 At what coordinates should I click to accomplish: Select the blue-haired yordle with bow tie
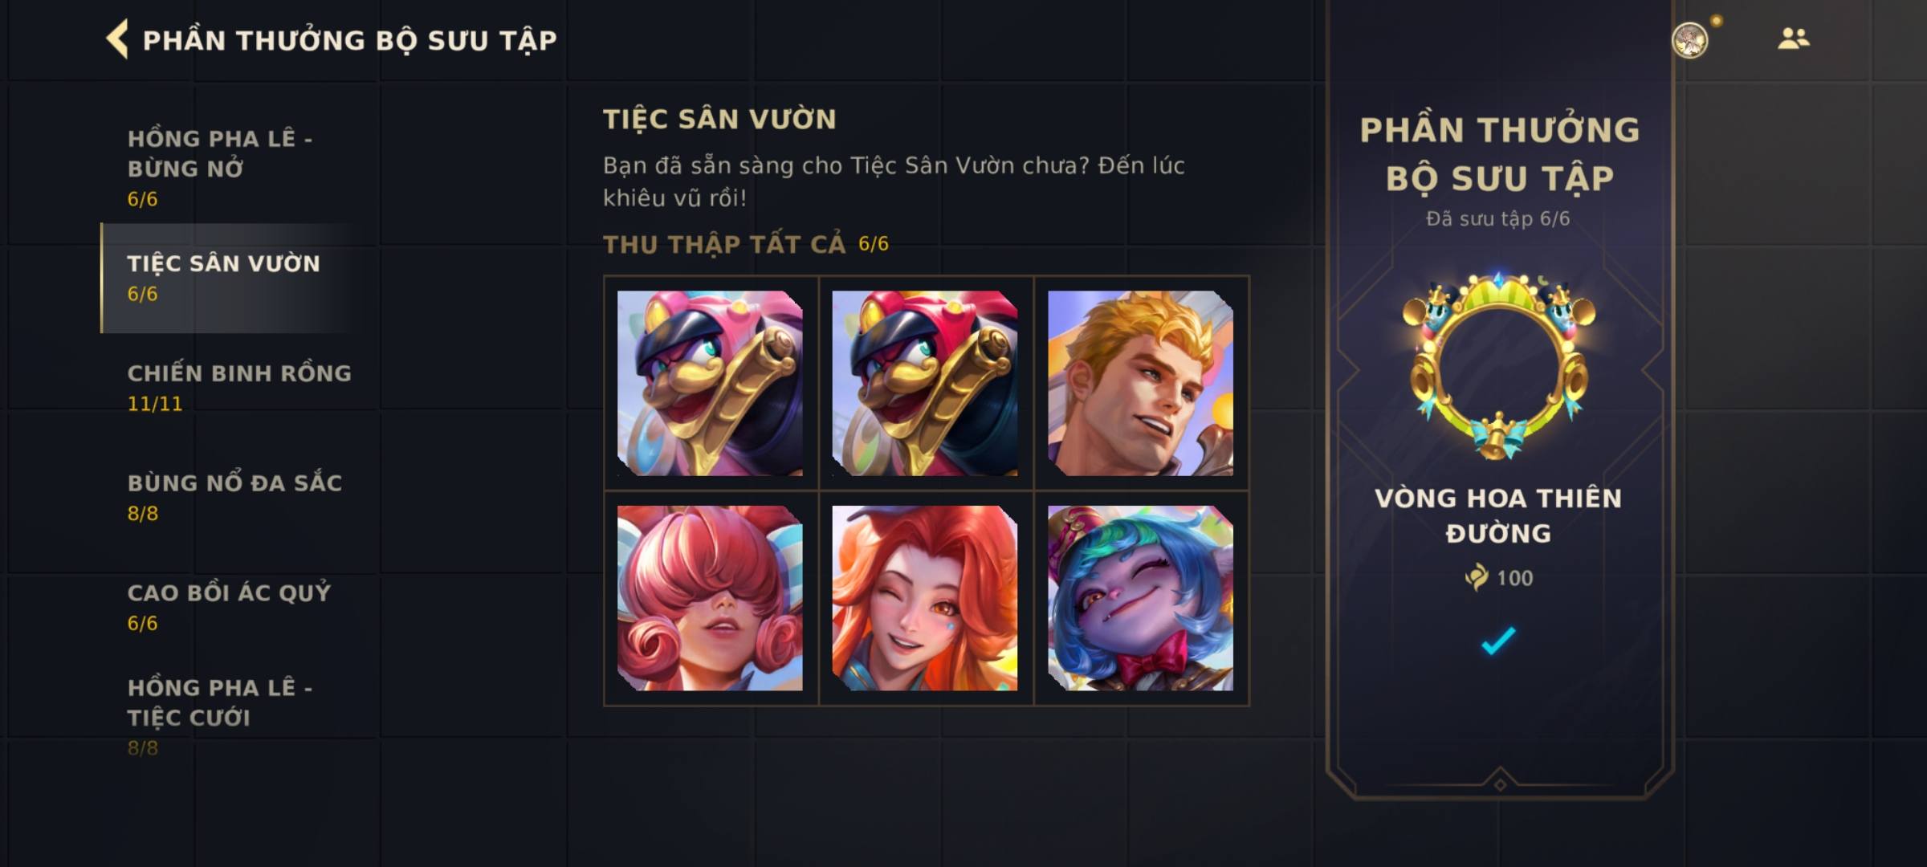[1140, 598]
